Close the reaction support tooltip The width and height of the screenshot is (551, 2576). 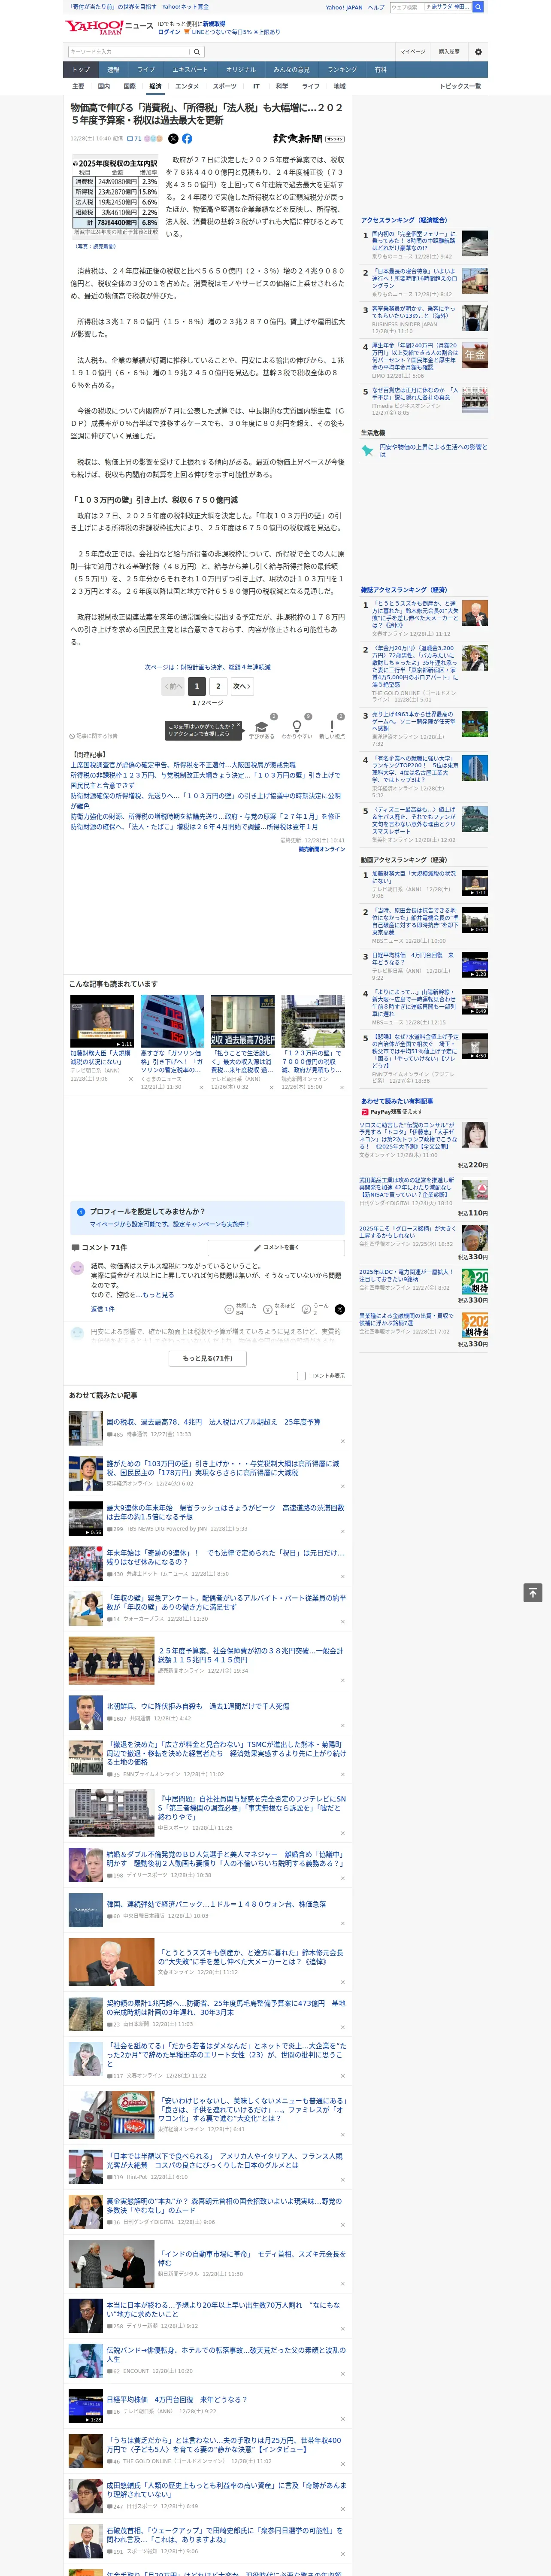click(239, 726)
